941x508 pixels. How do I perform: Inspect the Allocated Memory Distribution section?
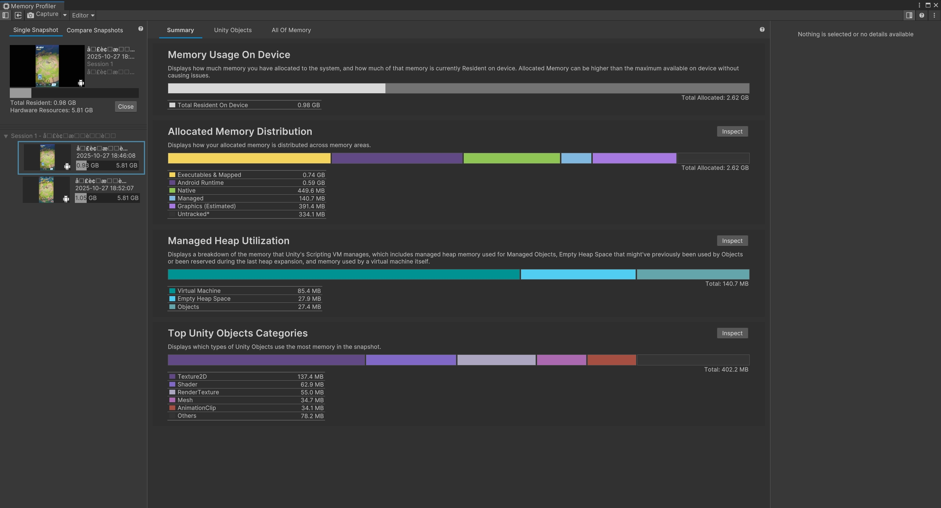(732, 132)
